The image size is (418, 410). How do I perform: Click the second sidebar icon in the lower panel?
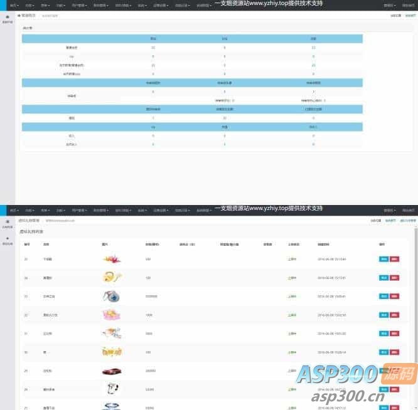coord(8,238)
